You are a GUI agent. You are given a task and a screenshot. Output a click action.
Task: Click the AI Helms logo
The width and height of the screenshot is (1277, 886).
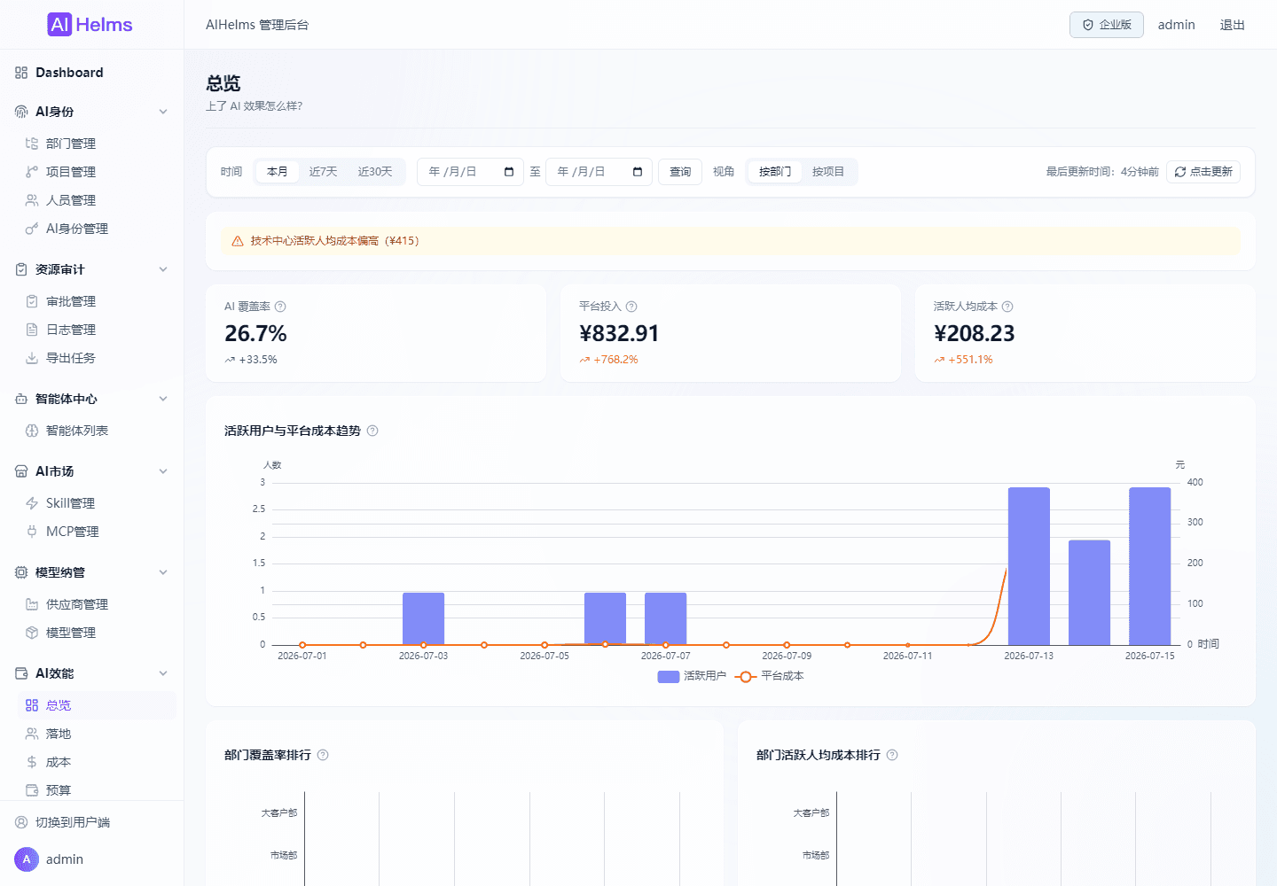(90, 25)
